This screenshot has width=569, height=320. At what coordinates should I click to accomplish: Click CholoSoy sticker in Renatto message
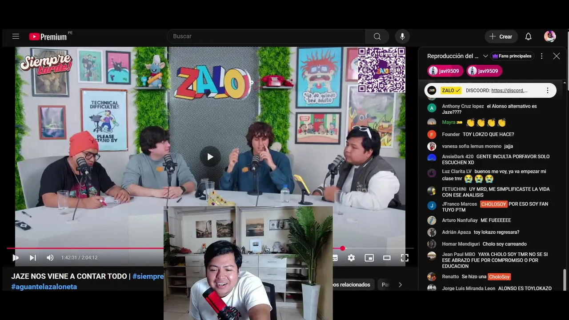pos(499,276)
